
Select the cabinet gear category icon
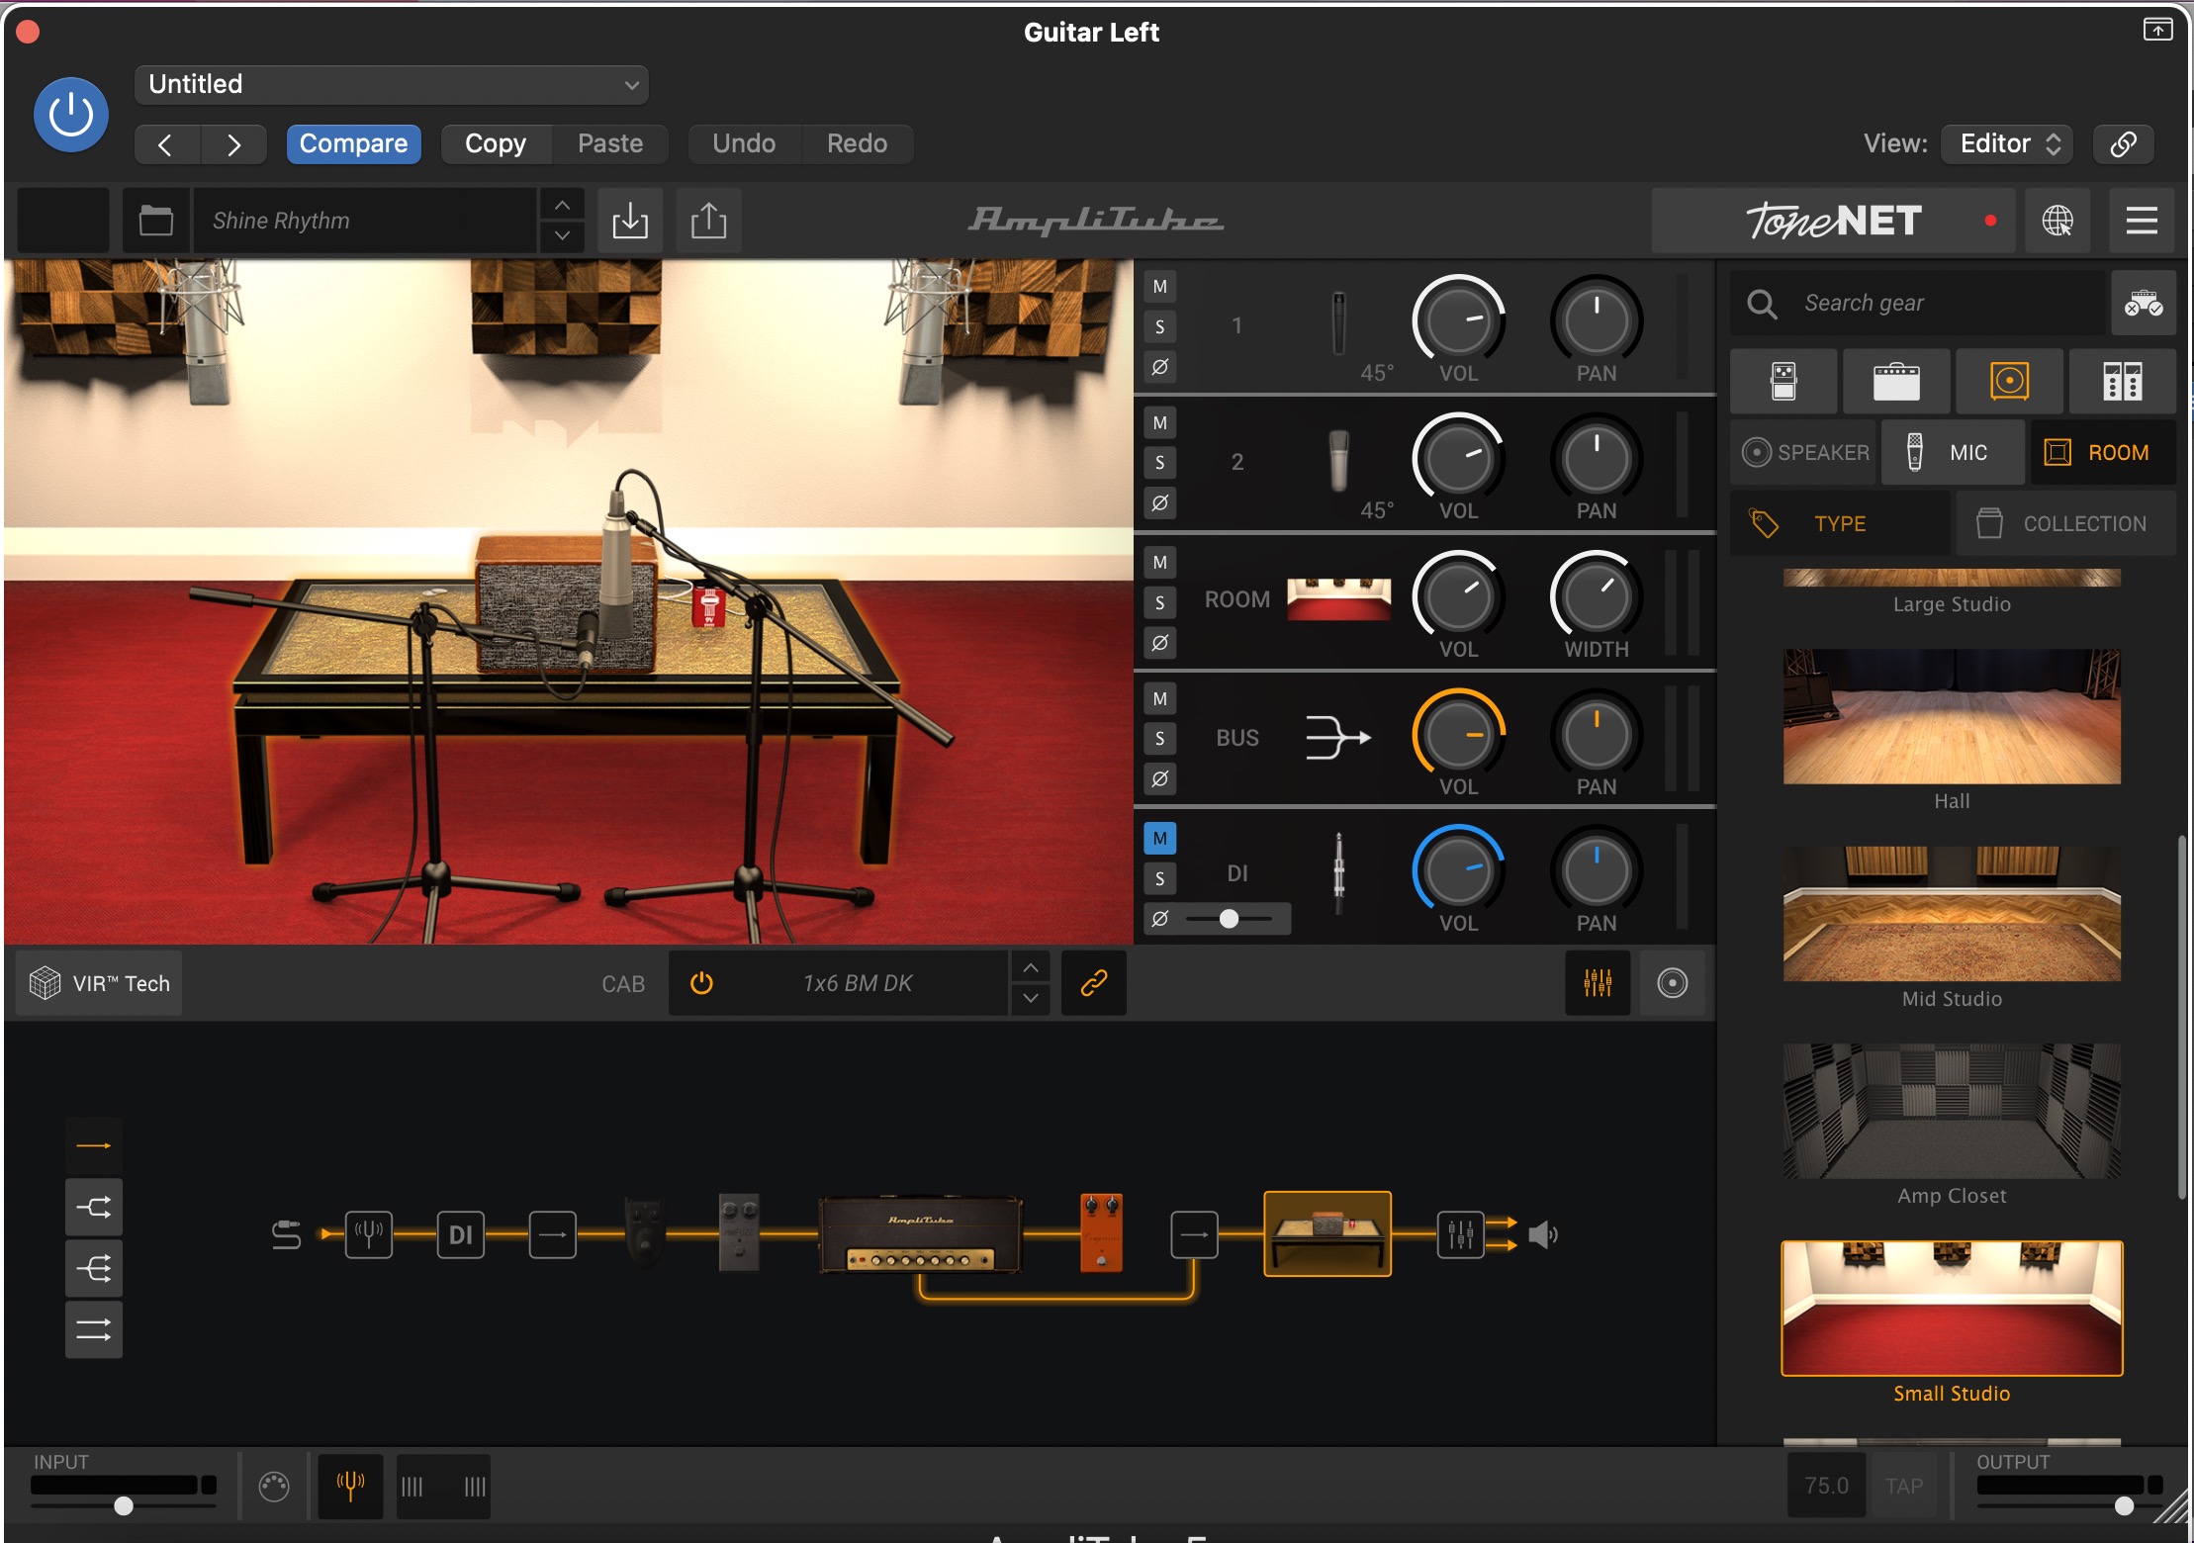point(2009,381)
